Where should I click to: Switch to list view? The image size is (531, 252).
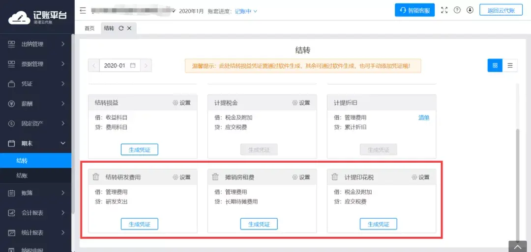pyautogui.click(x=510, y=66)
